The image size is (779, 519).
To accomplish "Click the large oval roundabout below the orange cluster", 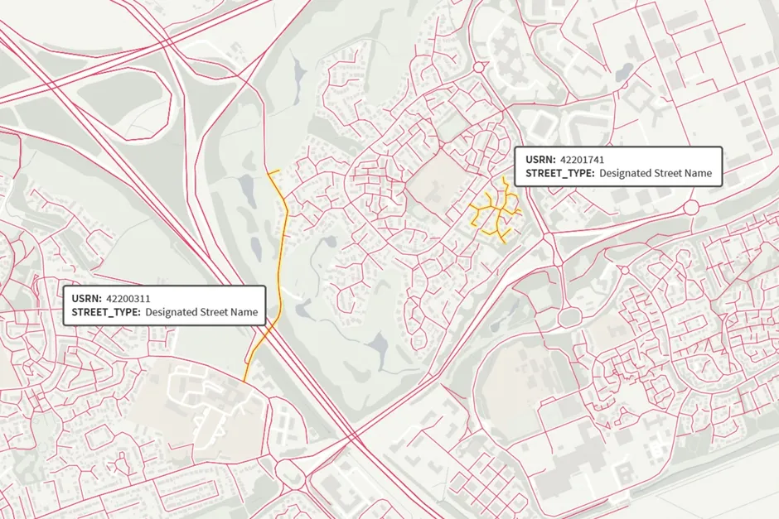I will (569, 318).
